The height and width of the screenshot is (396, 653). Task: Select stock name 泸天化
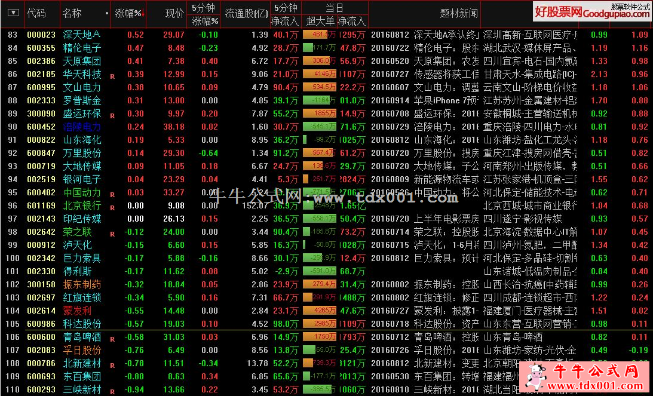click(x=78, y=245)
